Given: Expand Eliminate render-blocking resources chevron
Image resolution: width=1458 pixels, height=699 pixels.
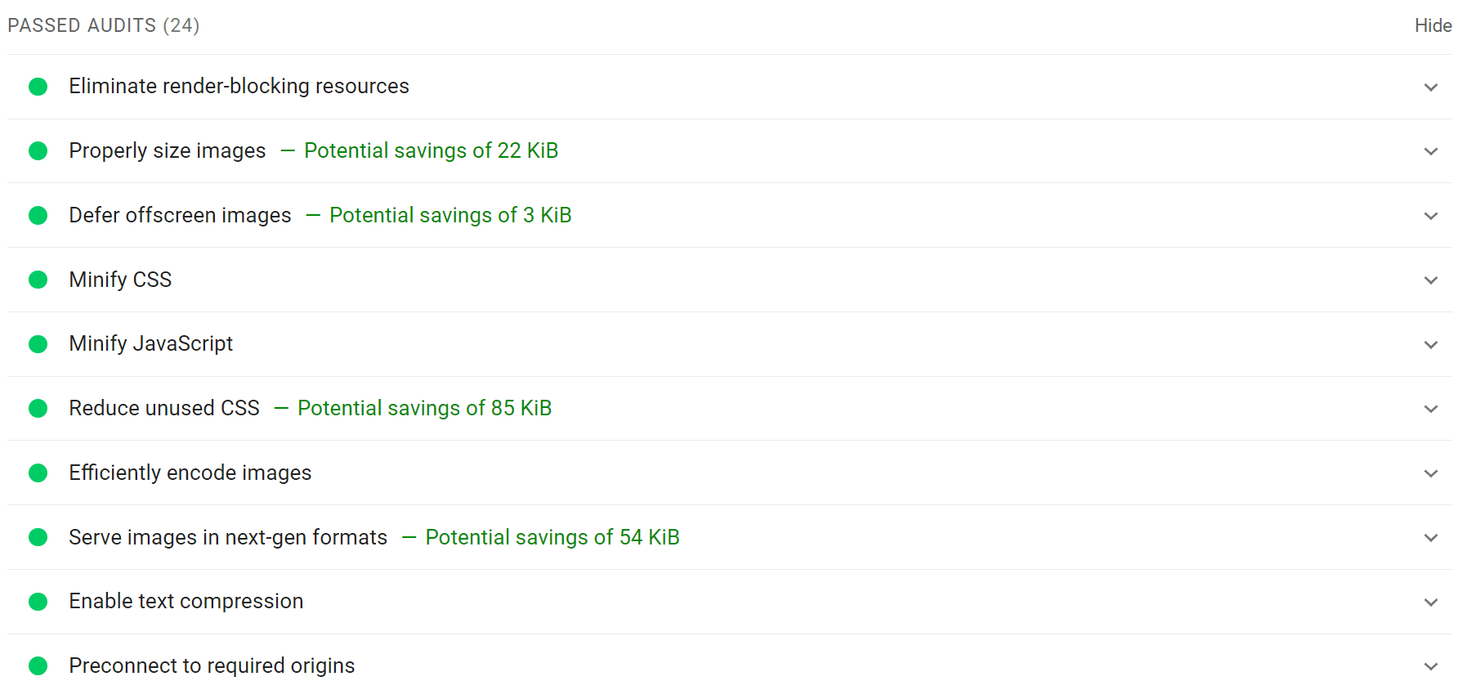Looking at the screenshot, I should [1430, 87].
